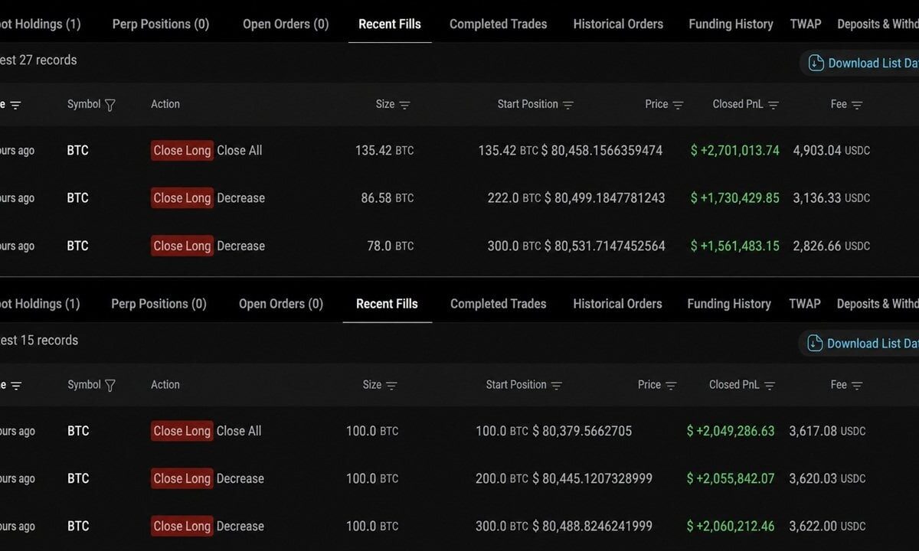Open Recent Fills tab in the bottom panel
The width and height of the screenshot is (919, 551).
[x=387, y=304]
